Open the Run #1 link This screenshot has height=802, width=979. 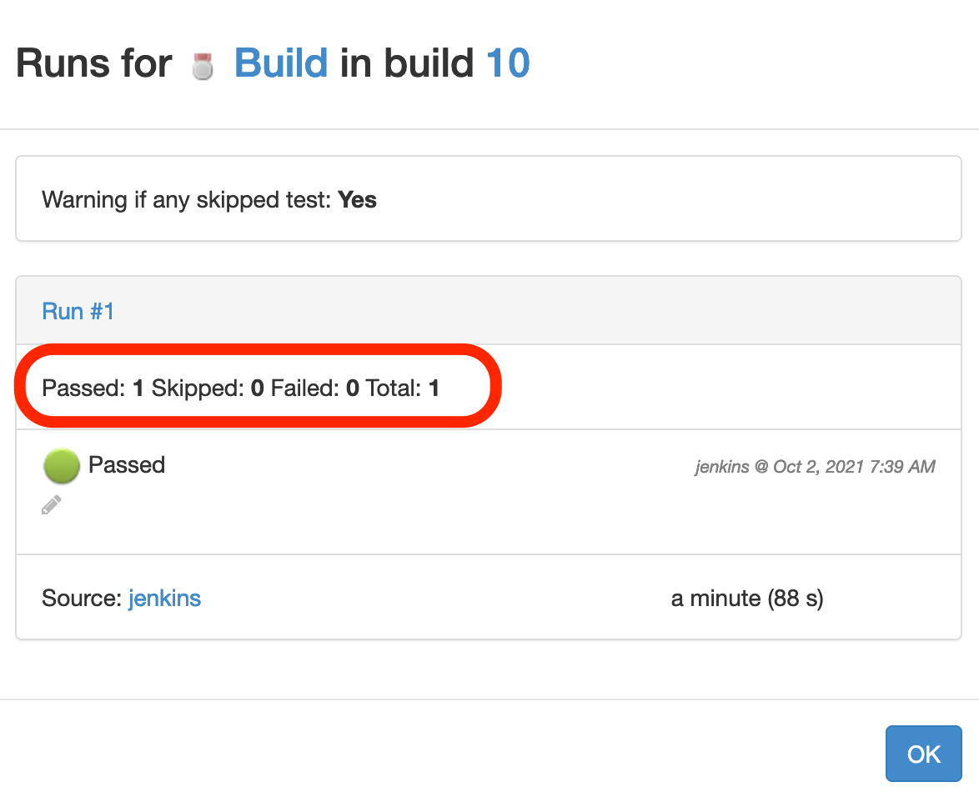coord(78,312)
